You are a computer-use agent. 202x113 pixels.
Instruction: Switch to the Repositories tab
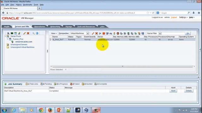tap(40, 27)
